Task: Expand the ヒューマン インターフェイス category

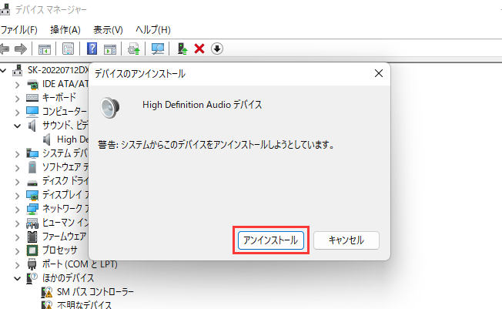Action: (x=17, y=223)
